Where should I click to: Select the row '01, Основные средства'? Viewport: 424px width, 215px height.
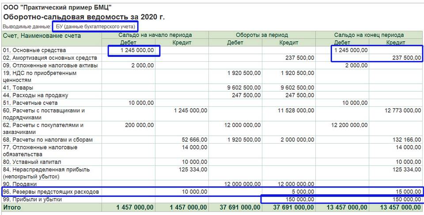212,50
